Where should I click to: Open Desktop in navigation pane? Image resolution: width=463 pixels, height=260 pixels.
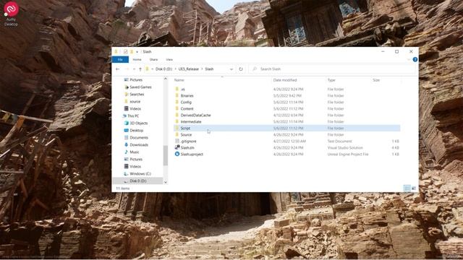pyautogui.click(x=137, y=130)
